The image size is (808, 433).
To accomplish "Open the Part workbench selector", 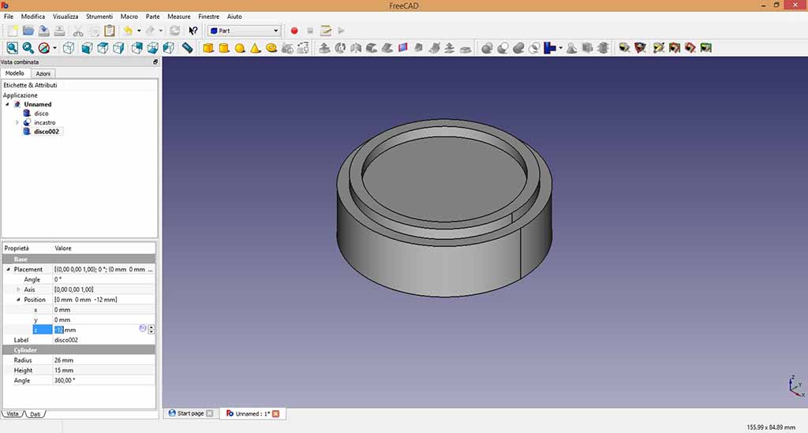I will 244,31.
